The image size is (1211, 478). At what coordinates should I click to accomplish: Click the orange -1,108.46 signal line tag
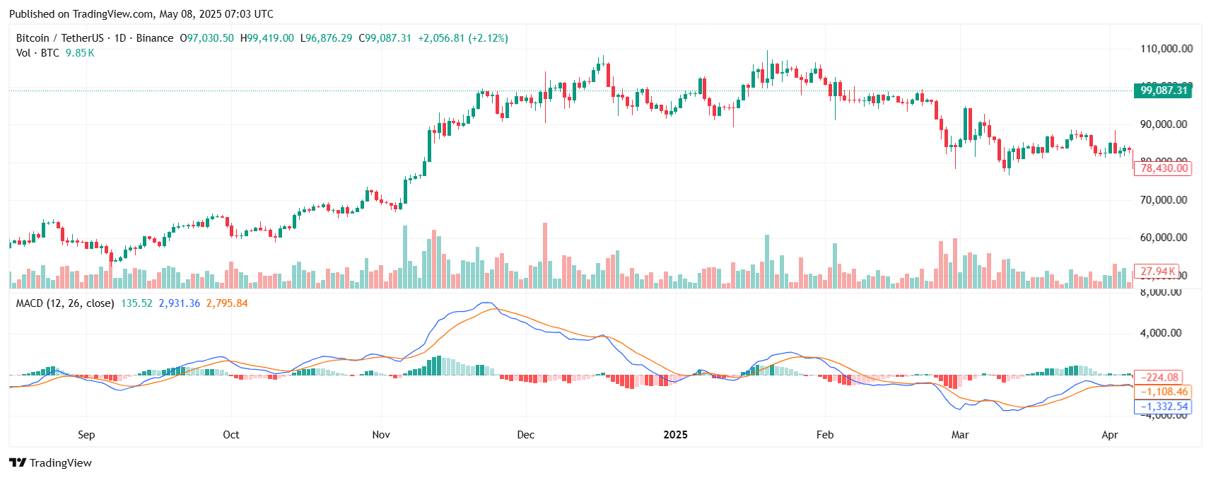[x=1163, y=392]
